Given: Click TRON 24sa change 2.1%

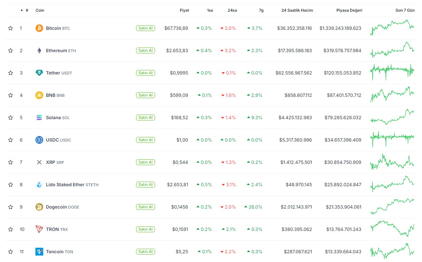Looking at the screenshot, I should click(229, 229).
